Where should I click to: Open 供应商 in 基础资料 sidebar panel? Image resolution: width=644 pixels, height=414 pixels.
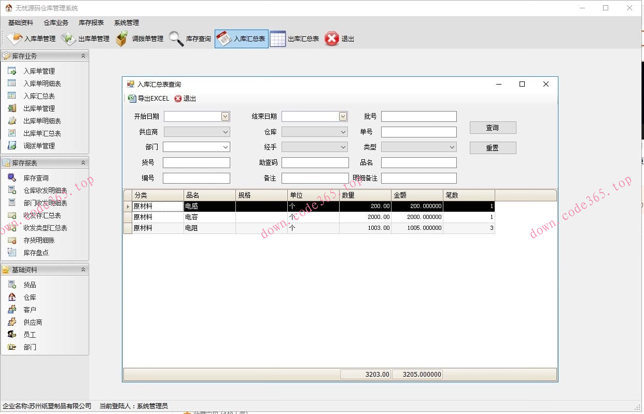point(33,322)
